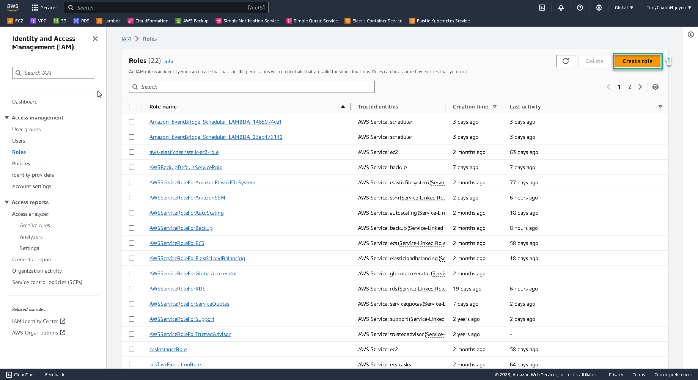698x380 pixels.
Task: Open Service control policies (SCPs)
Action: 47,282
